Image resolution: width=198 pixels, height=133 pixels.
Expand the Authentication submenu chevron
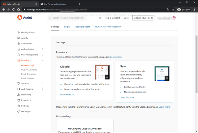pos(43,49)
